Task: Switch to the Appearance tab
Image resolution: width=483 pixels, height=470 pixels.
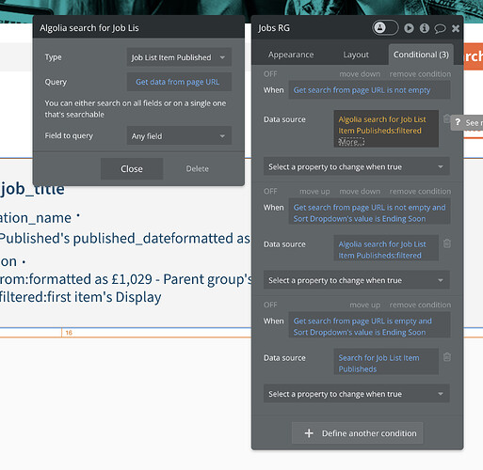Action: [291, 55]
